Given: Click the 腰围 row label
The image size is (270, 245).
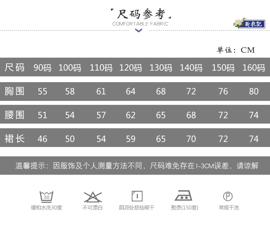Looking at the screenshot, I should click(x=14, y=115).
